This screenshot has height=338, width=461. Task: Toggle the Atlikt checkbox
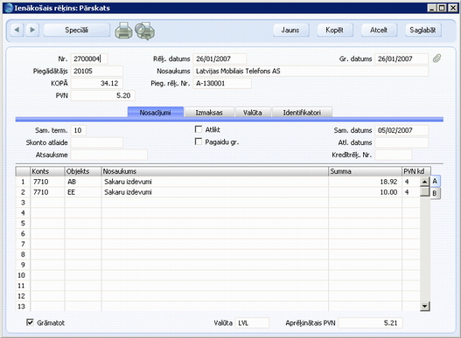point(199,129)
